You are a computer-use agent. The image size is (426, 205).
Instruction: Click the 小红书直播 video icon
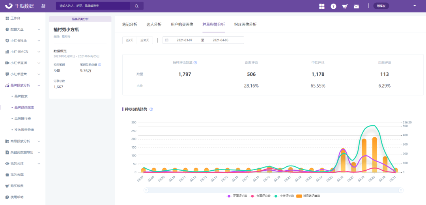[x=7, y=63]
